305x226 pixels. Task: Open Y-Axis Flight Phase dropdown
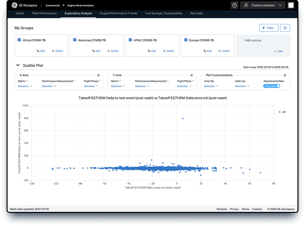point(184,86)
